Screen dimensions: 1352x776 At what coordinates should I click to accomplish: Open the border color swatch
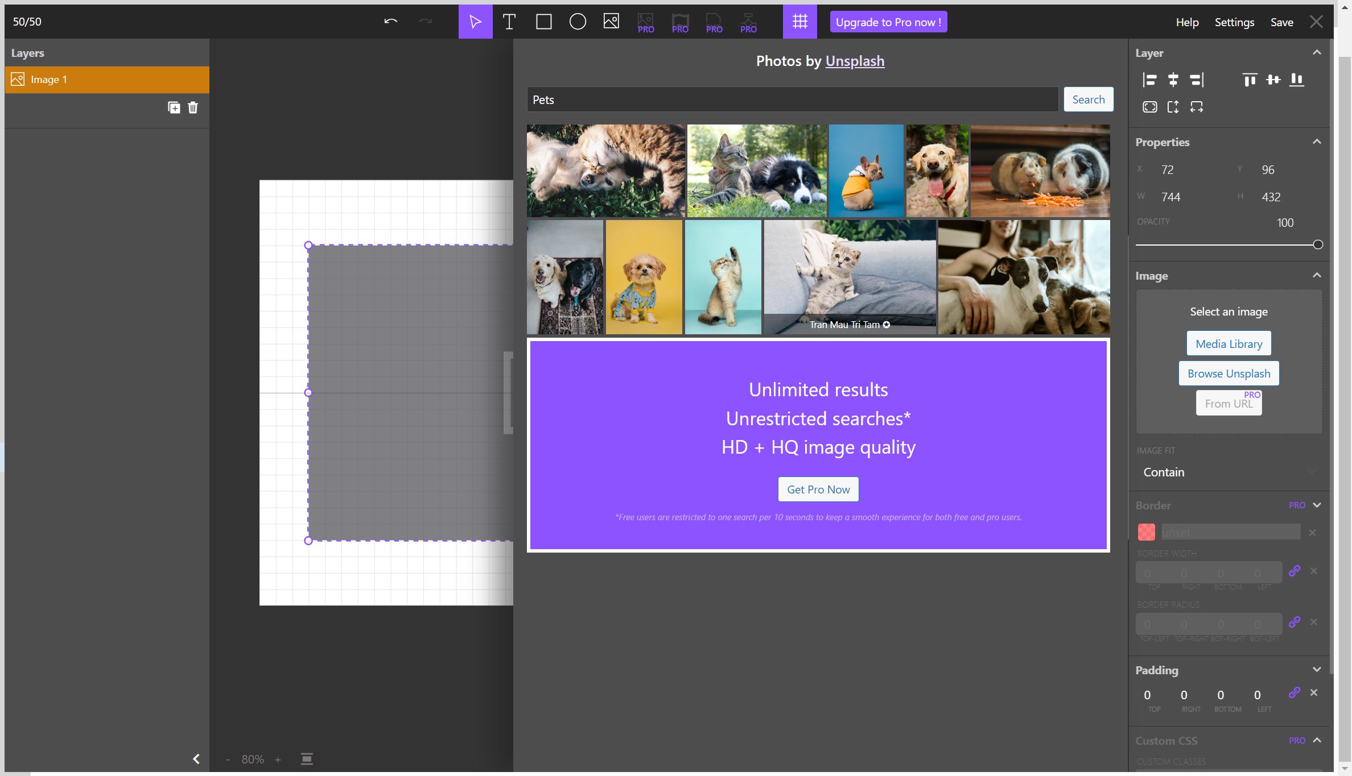tap(1146, 532)
